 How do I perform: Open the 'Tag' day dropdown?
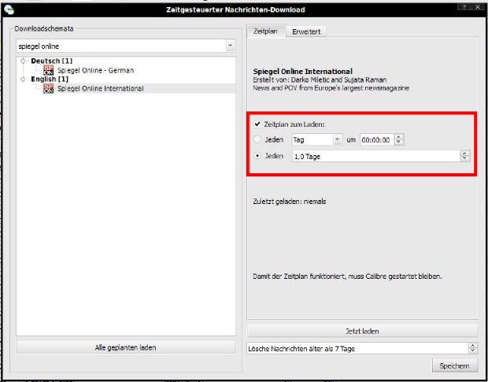tap(338, 139)
